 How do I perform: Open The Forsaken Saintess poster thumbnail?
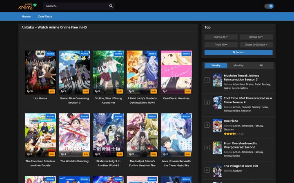click(40, 135)
